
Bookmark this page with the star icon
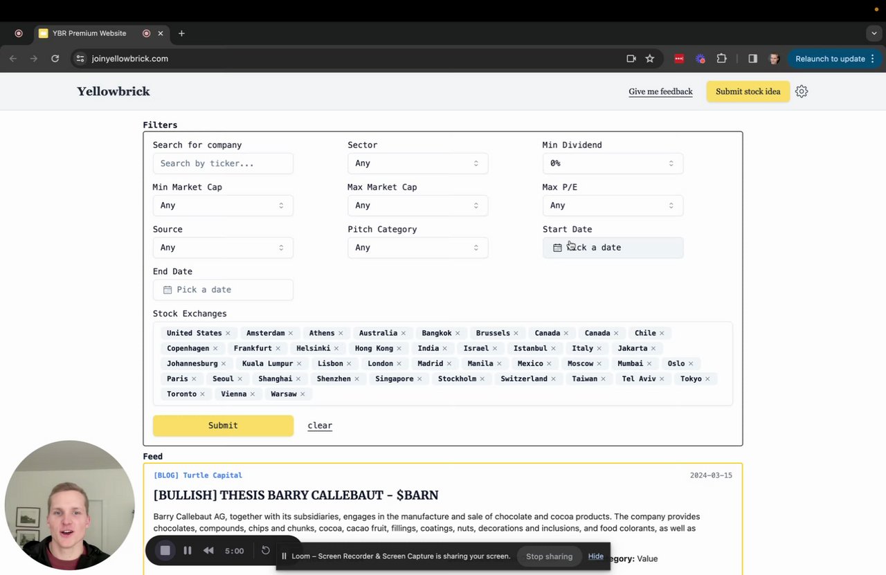pos(650,59)
